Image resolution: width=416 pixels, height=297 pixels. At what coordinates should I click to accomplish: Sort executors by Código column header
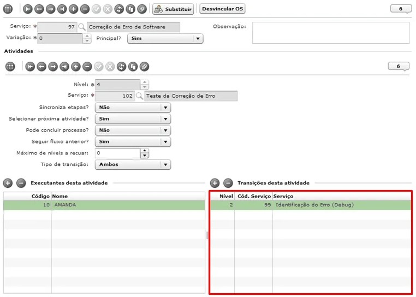coord(27,197)
